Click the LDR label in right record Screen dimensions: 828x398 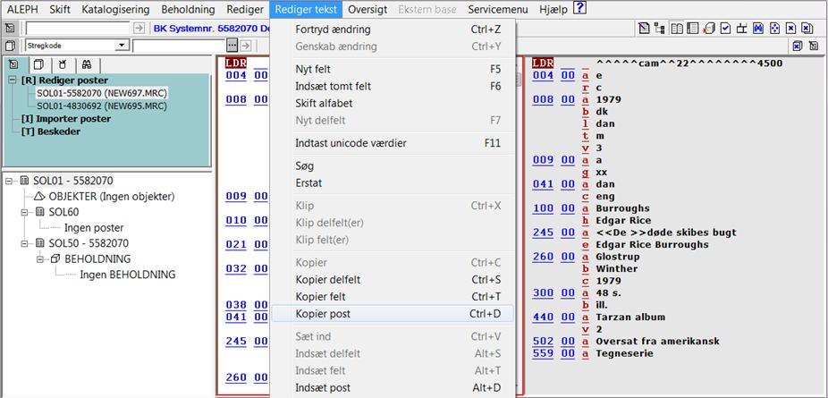click(x=543, y=64)
